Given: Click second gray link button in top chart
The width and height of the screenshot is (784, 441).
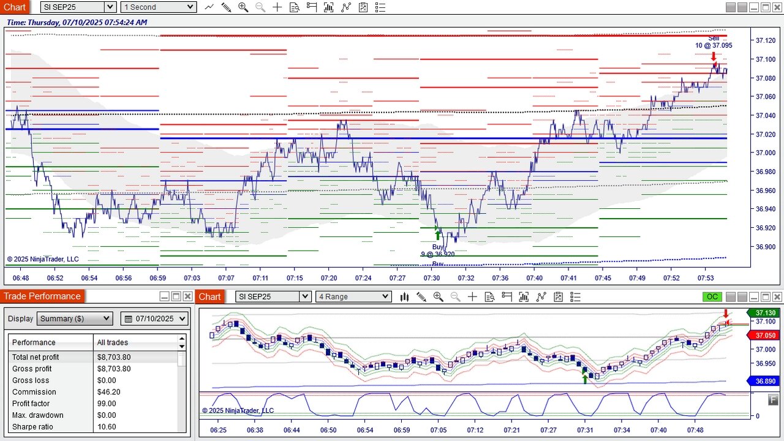Looking at the screenshot, I should pos(742,7).
